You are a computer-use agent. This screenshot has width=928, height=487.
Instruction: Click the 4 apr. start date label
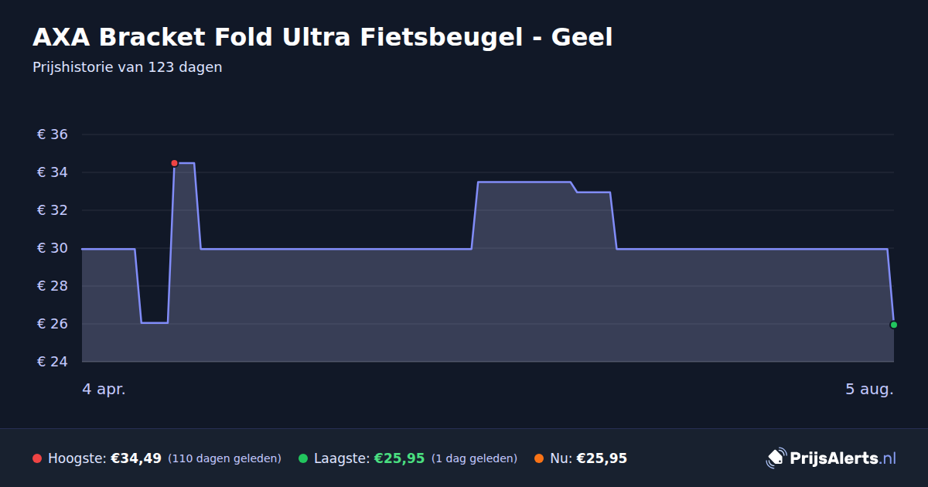104,390
